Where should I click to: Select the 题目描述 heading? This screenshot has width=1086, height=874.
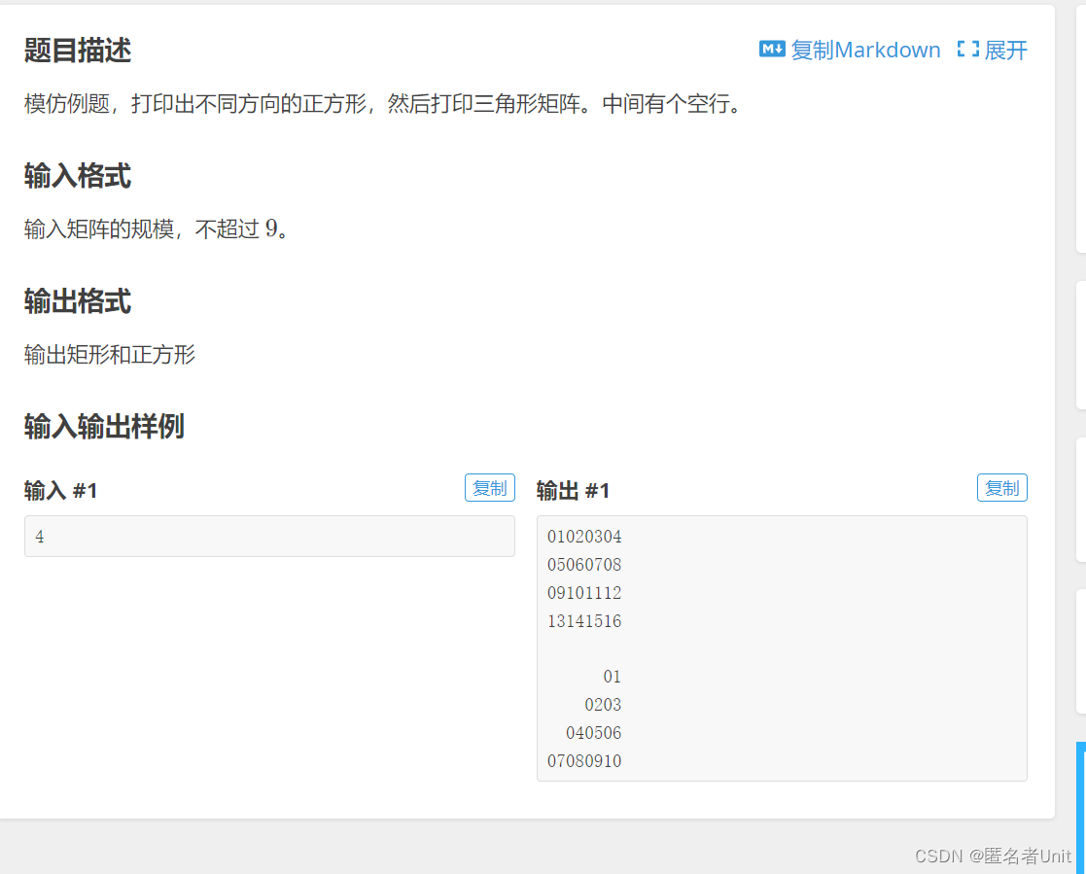point(78,51)
